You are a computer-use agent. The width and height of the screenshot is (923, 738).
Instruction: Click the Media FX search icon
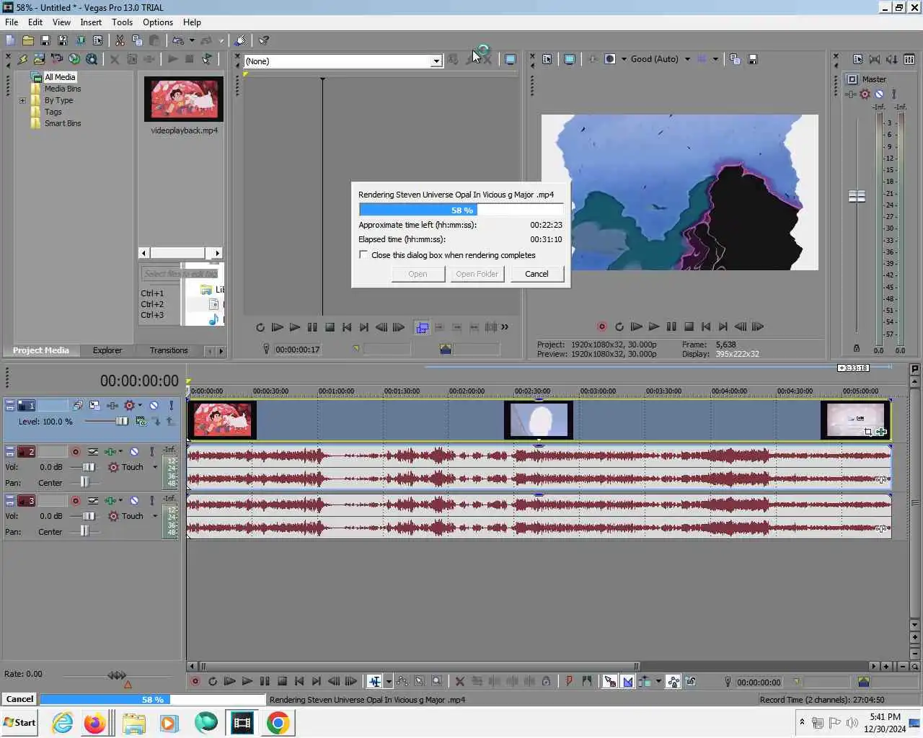[x=92, y=59]
